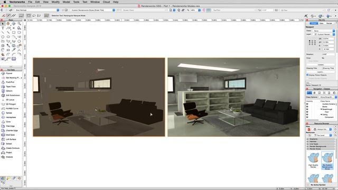Open the Model menu

coord(66,2)
